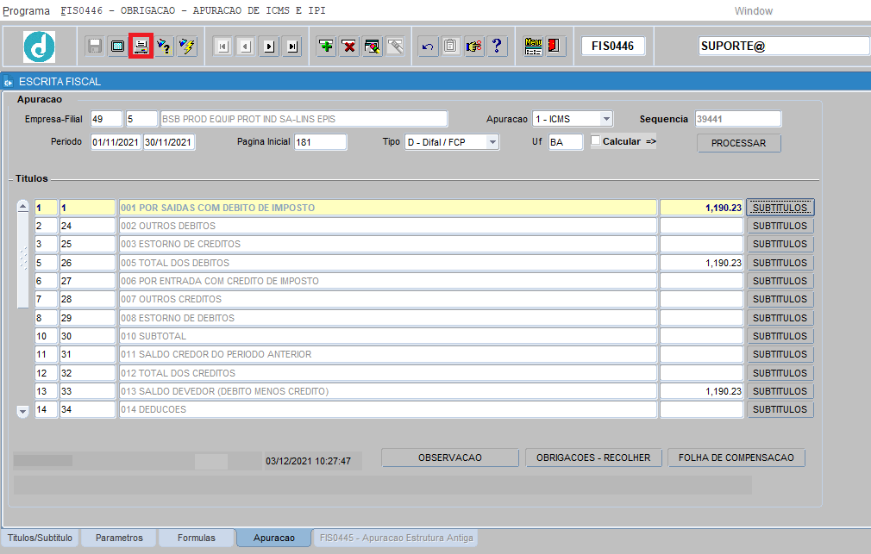The width and height of the screenshot is (871, 554).
Task: Click the Filial field containing 5
Action: [x=141, y=119]
